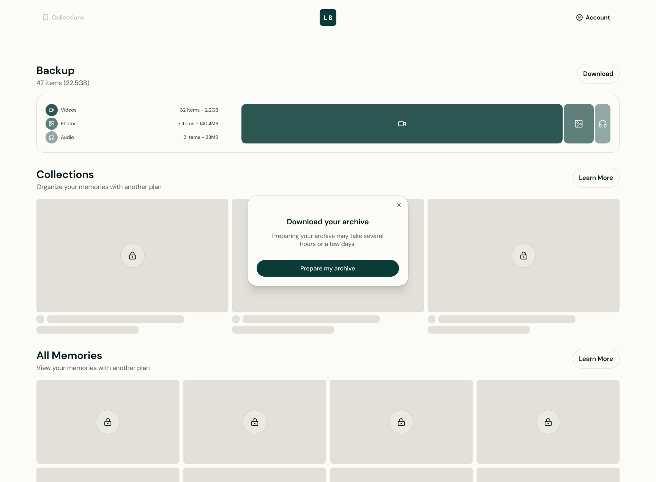
Task: Click '32 items - 2.2GB' text
Action: coord(199,110)
